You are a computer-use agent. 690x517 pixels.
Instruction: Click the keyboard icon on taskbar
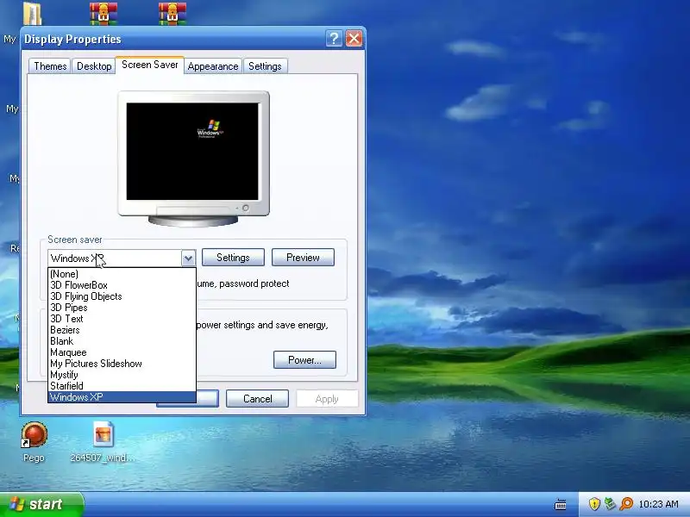click(x=560, y=504)
